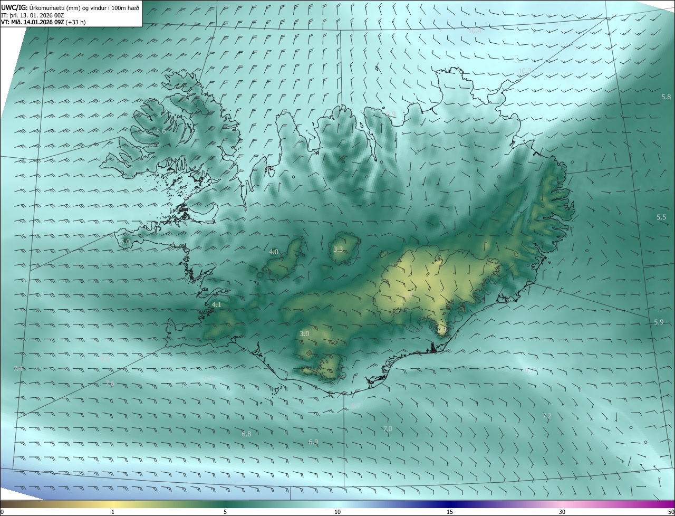
Task: Click the 7.0 value label on the map
Action: pyautogui.click(x=388, y=429)
